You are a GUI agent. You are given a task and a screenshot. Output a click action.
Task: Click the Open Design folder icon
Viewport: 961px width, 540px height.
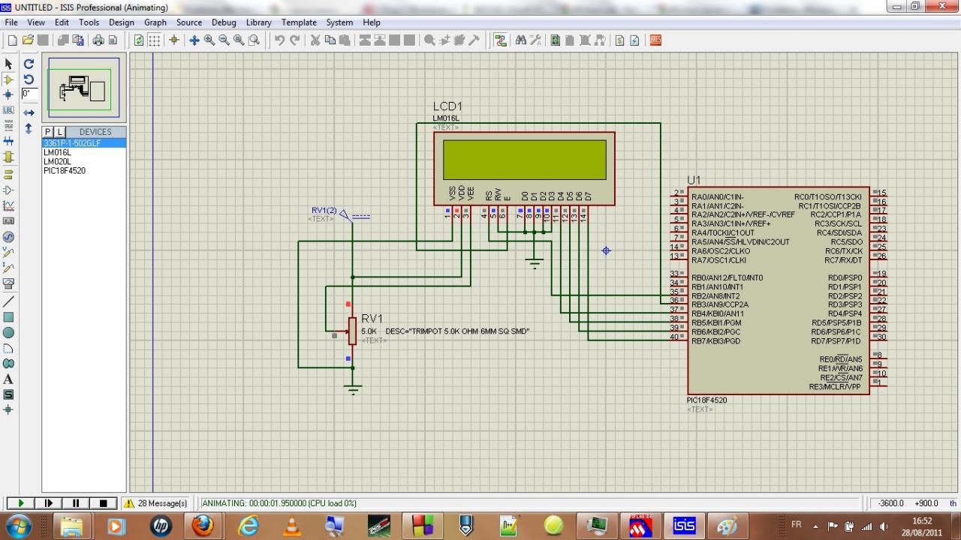coord(28,40)
